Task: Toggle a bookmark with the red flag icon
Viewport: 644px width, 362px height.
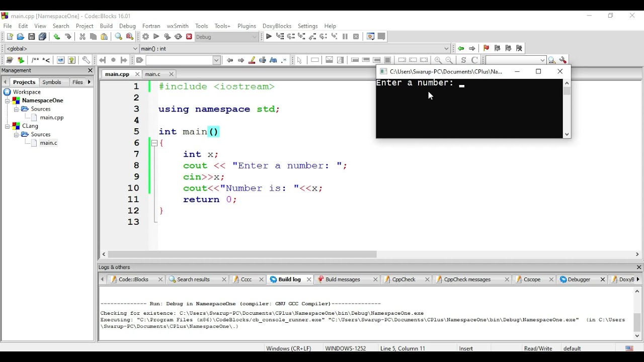Action: 487,48
